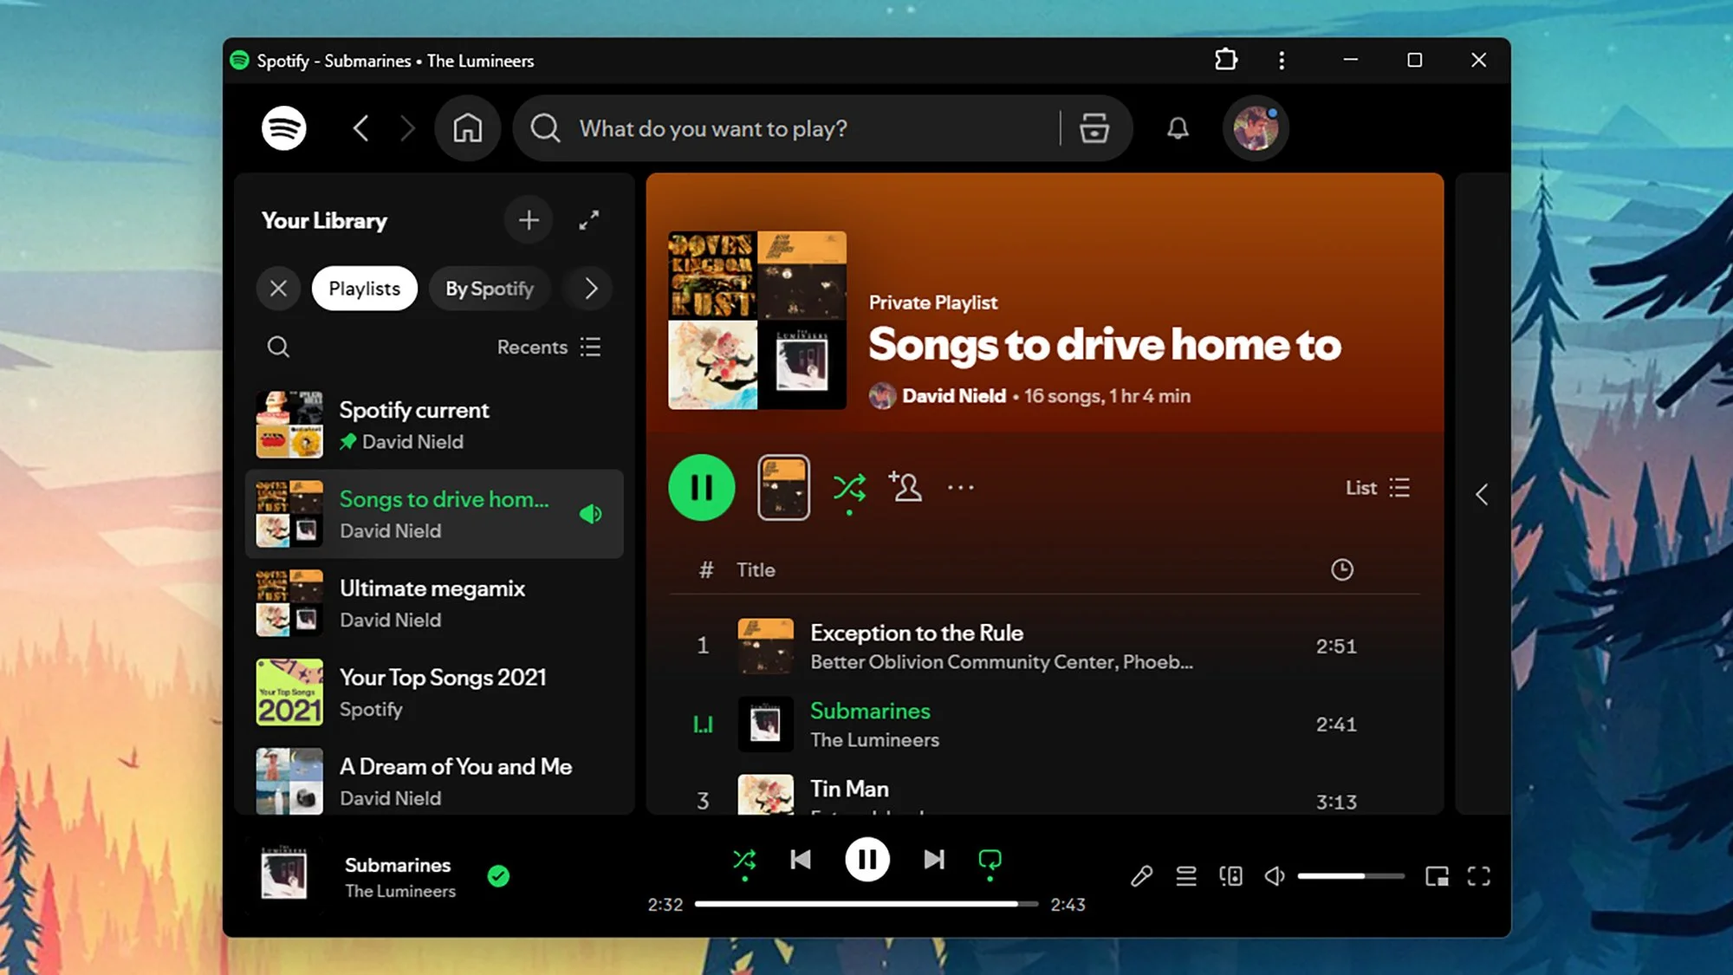Open the lyrics view
Viewport: 1733px width, 975px height.
point(1141,875)
